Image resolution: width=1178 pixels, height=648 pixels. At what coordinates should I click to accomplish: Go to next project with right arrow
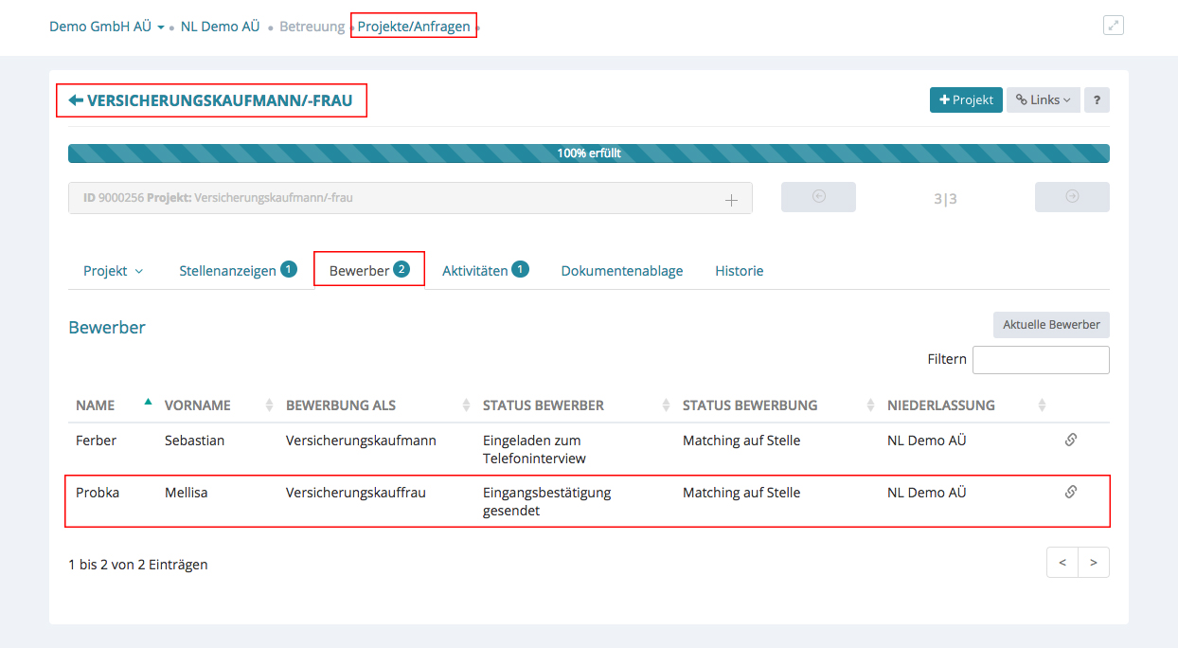(x=1072, y=197)
